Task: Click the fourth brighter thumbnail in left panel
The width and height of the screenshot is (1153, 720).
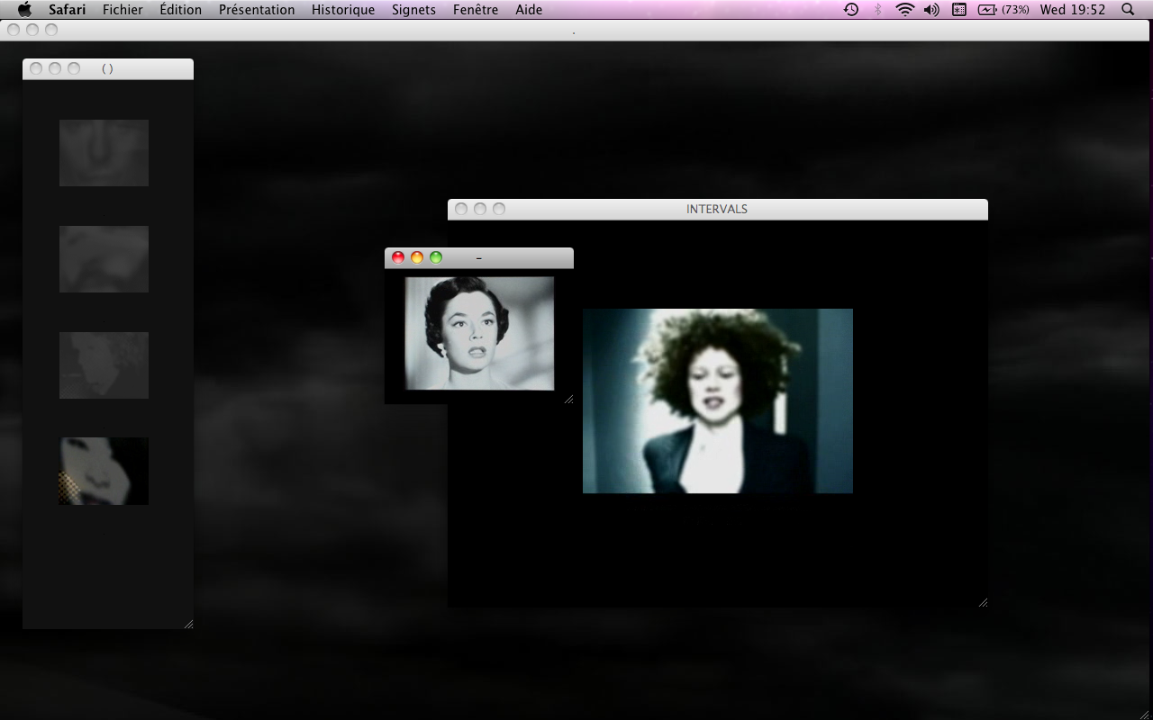Action: 104,472
